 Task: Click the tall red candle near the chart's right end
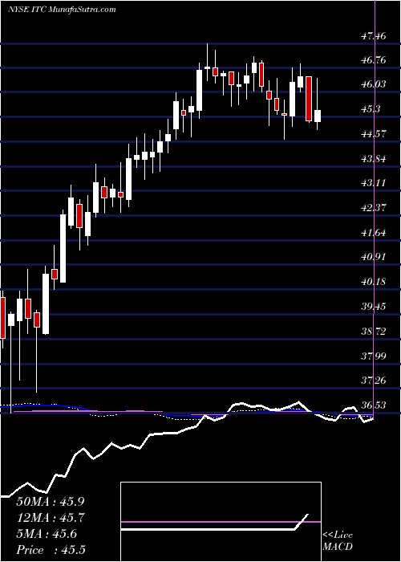coord(309,99)
